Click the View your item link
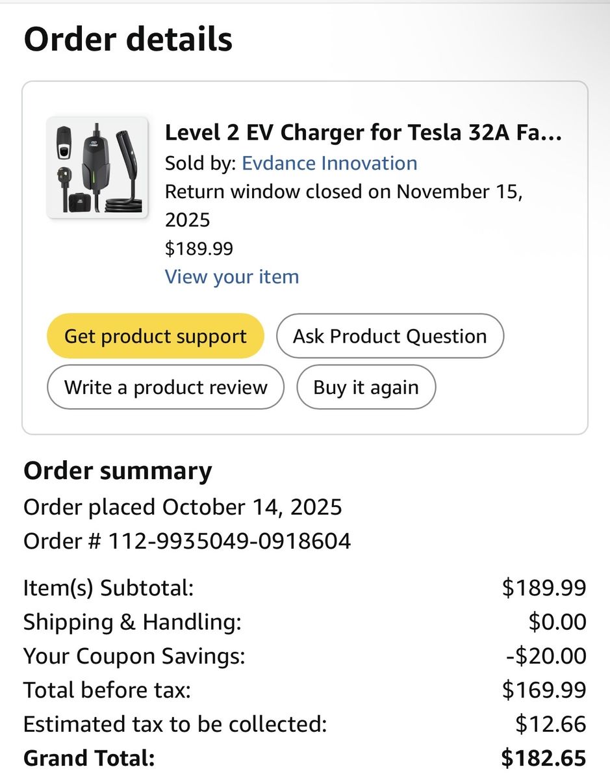 coord(232,277)
